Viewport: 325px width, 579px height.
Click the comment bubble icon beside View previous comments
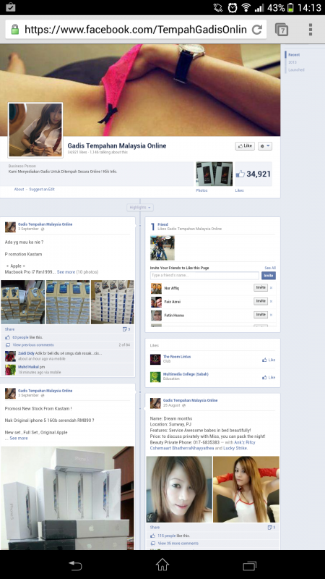click(x=8, y=345)
